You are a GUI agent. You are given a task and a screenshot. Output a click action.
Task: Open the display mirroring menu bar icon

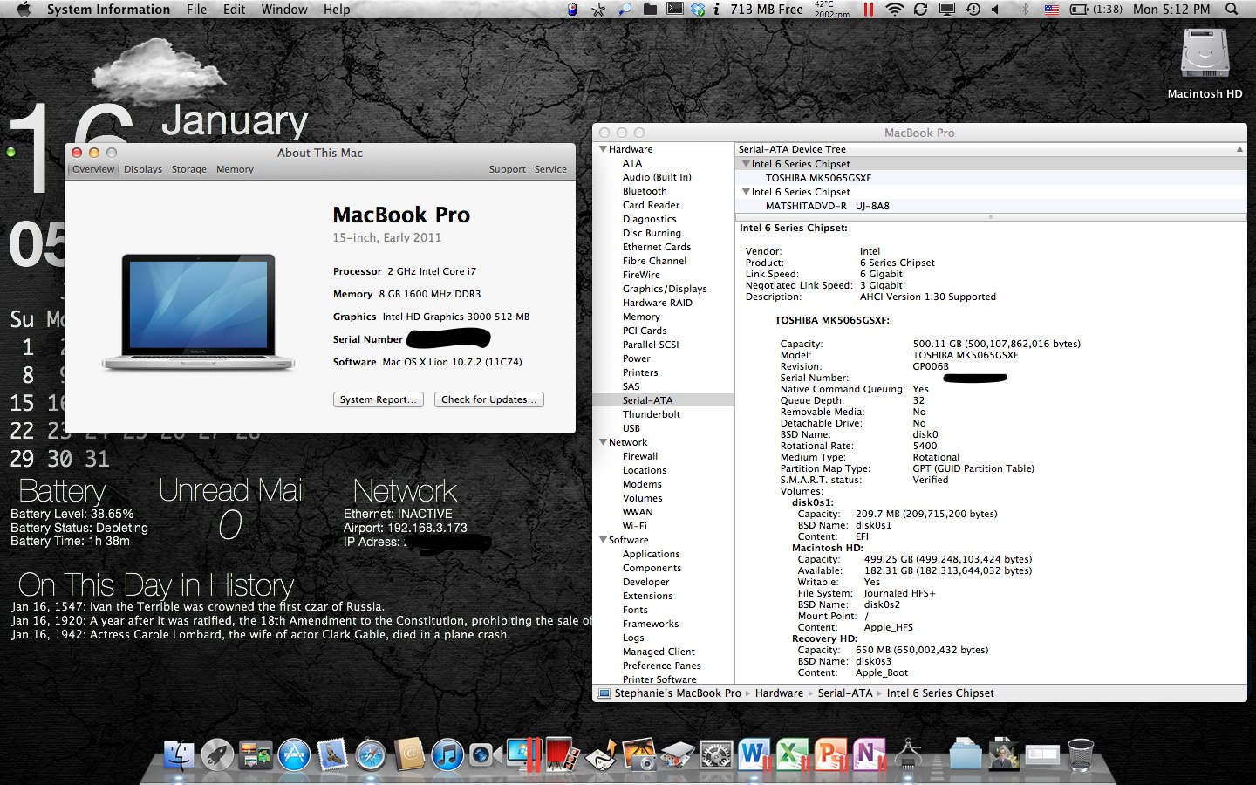(947, 10)
